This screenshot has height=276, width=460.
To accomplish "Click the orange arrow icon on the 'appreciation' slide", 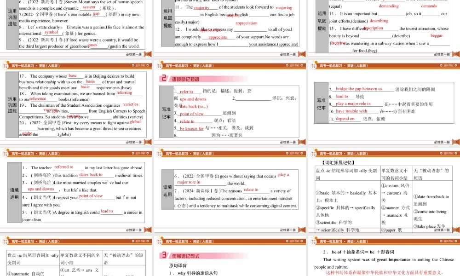I will pos(302,54).
